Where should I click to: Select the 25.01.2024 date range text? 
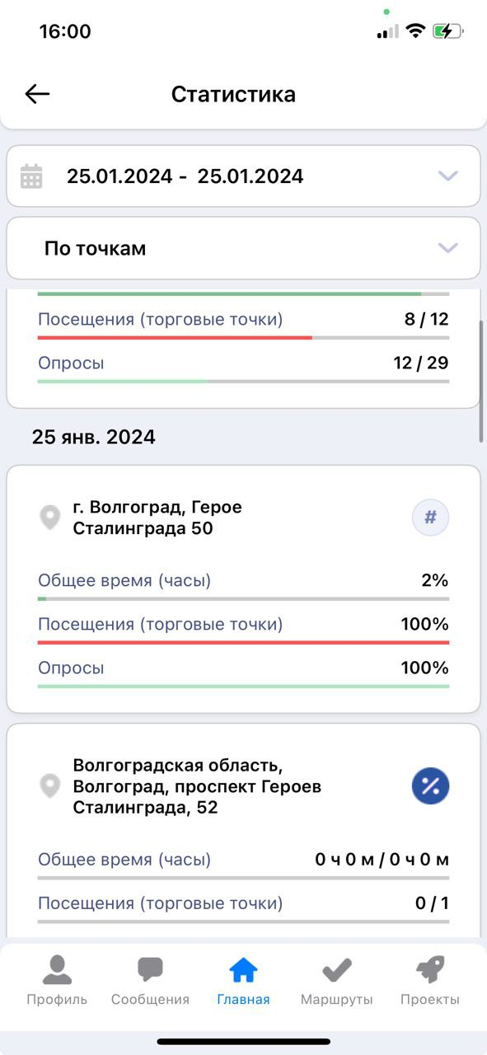(x=185, y=176)
